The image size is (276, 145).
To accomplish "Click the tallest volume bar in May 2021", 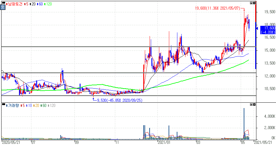I will 244,124.
